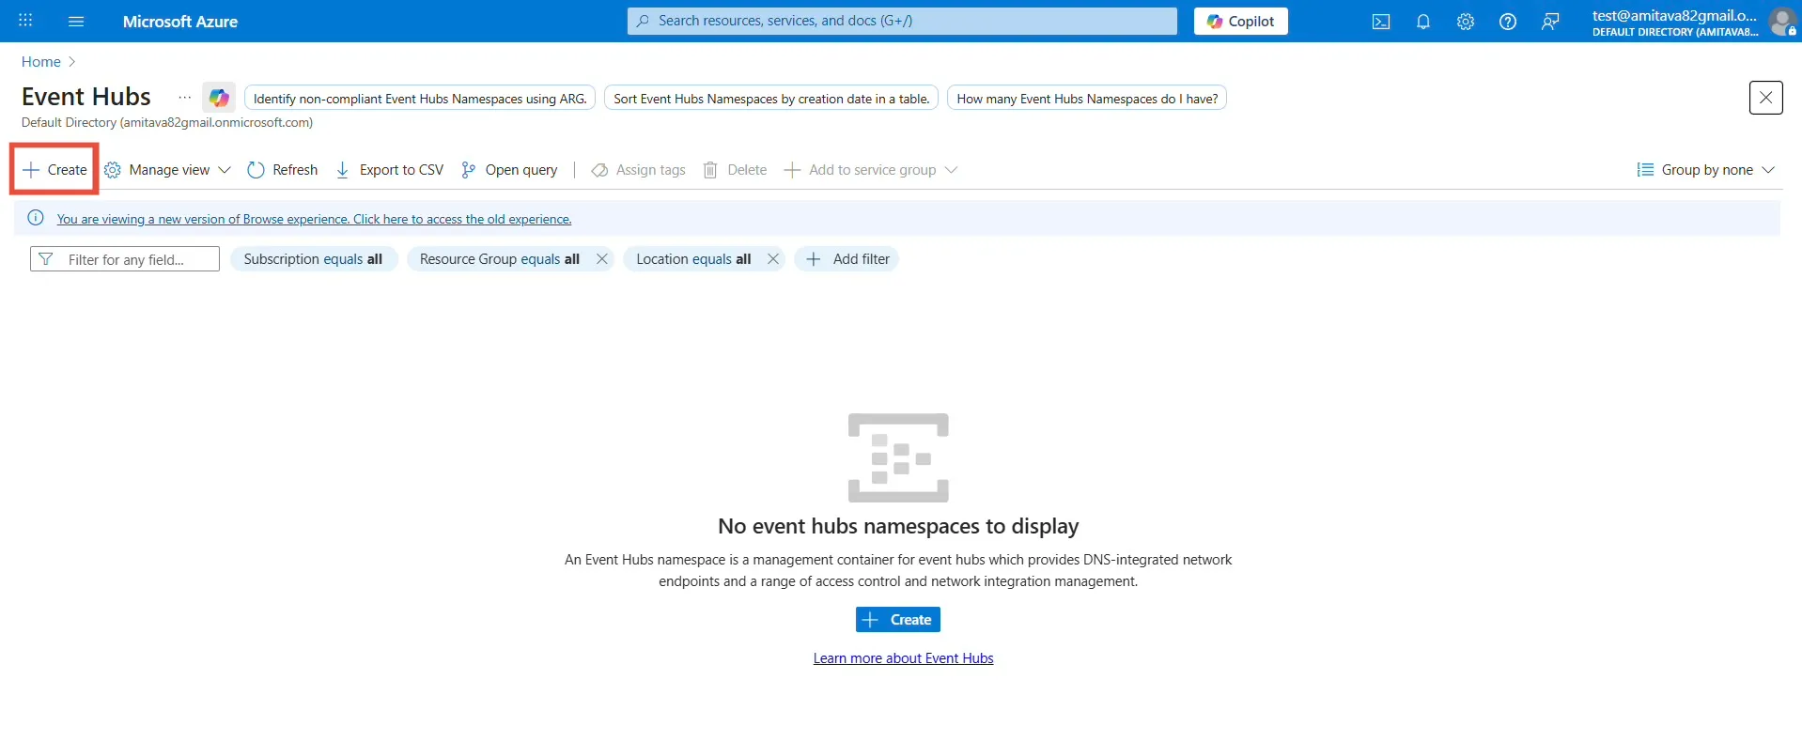The height and width of the screenshot is (742, 1802).
Task: Open Learn more about Event Hubs link
Action: point(903,658)
